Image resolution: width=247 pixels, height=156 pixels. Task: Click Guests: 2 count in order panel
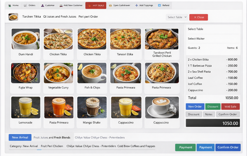pos(194,48)
